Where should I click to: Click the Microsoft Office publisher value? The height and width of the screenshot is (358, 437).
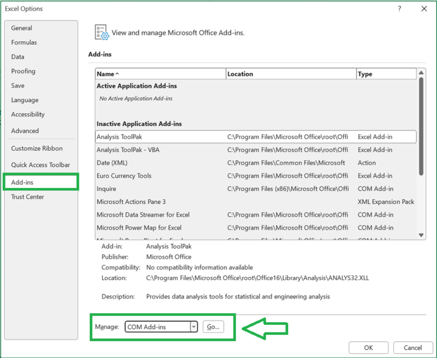pyautogui.click(x=169, y=257)
